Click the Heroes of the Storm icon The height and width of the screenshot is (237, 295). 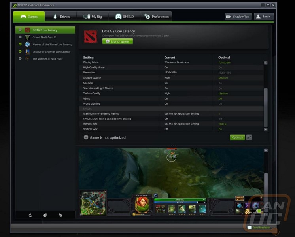27,44
